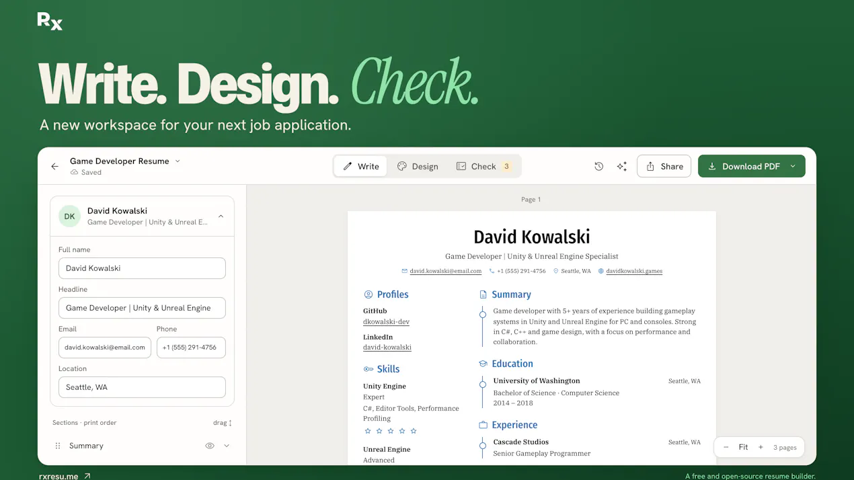Click the email envelope icon in resume
The image size is (854, 480).
tap(404, 271)
